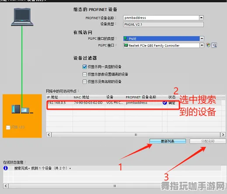Image resolution: width=227 pixels, height=194 pixels.
Task: Click the 状态 column header
Action: (172, 97)
